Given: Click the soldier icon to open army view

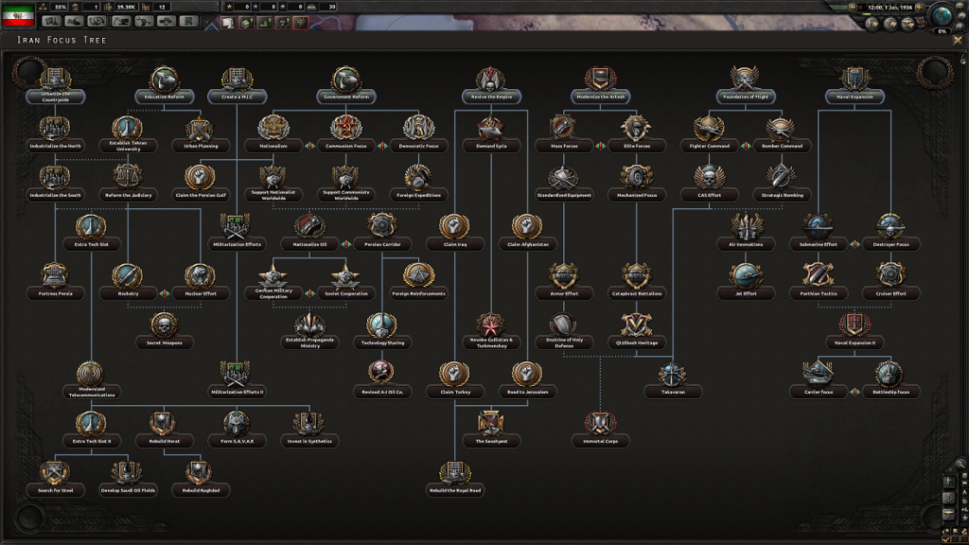Looking at the screenshot, I should (949, 480).
